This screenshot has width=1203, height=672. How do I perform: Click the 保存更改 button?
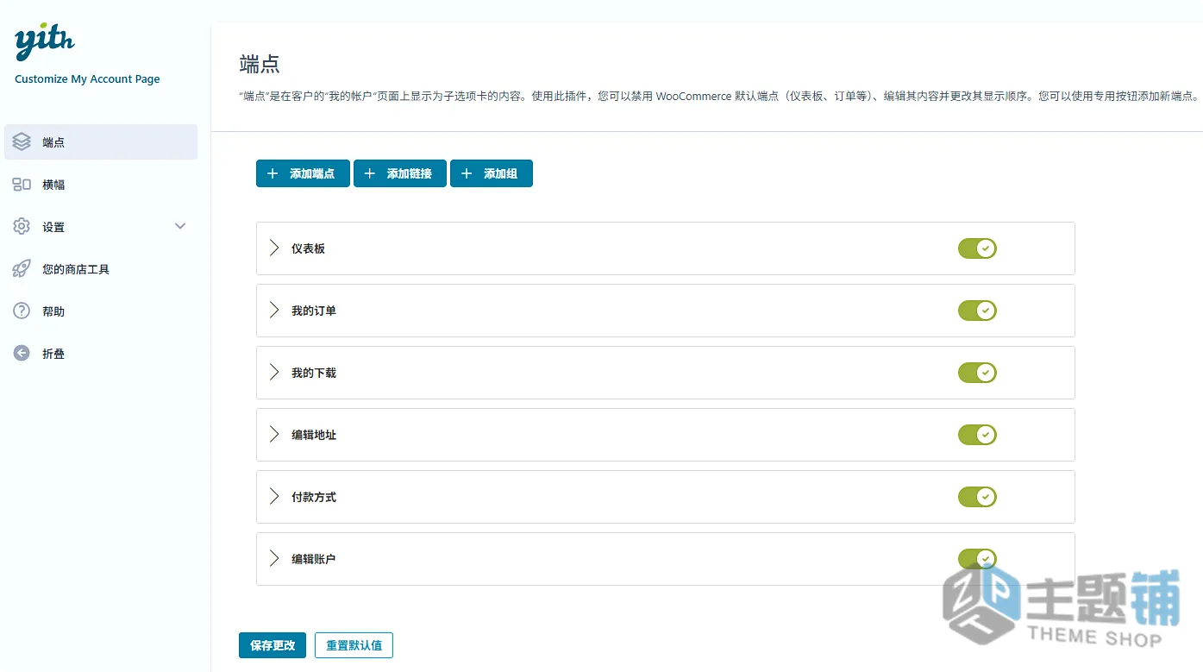(x=273, y=645)
